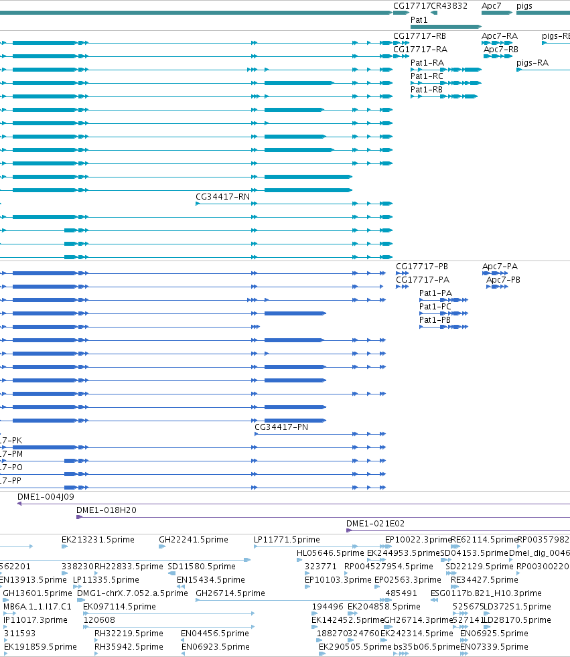Screen dimensions: 570x657
Task: Click the 485491 feature label
Action: tap(401, 593)
